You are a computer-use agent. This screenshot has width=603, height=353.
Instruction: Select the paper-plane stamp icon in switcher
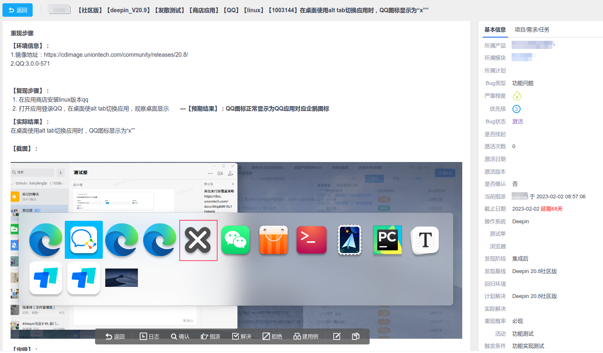[350, 240]
